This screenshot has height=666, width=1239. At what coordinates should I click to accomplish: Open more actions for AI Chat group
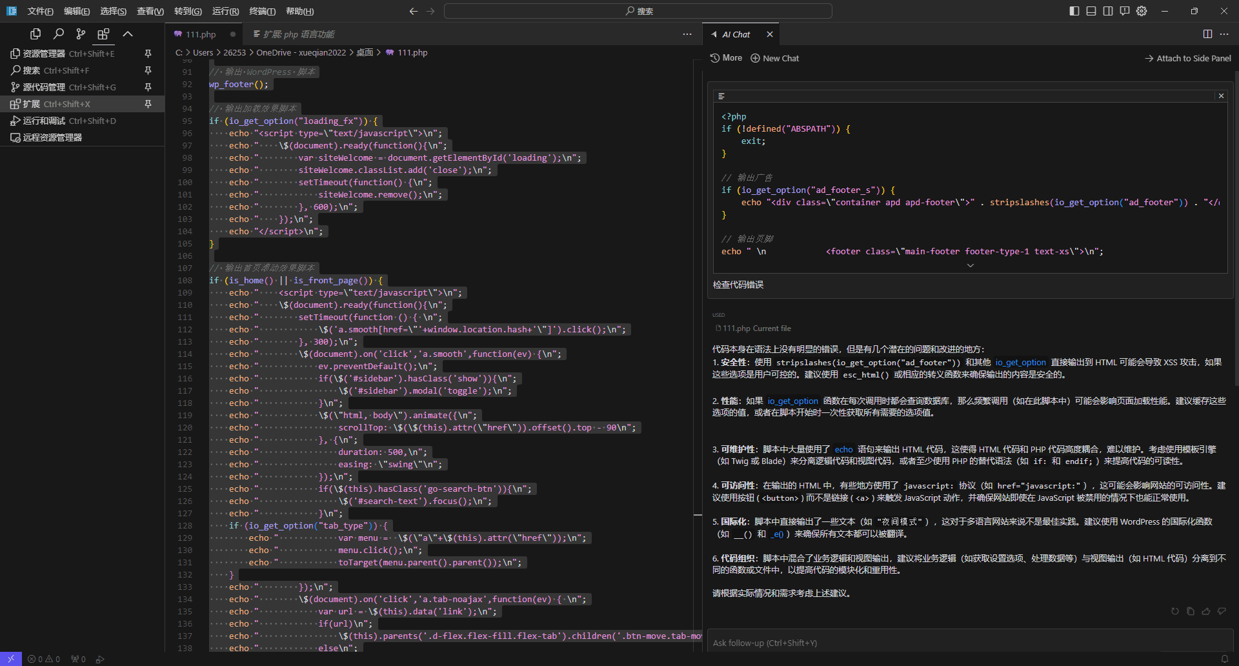(x=1224, y=34)
